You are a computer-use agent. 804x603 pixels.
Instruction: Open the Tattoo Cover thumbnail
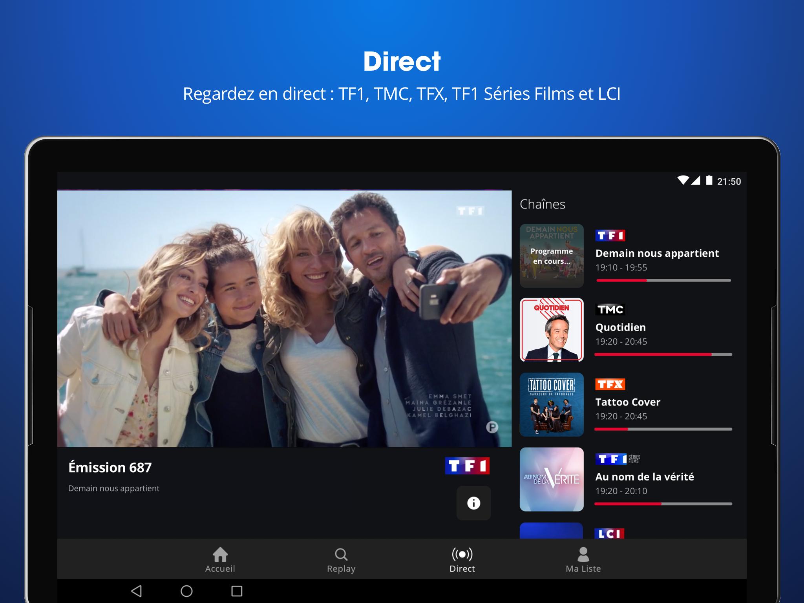click(552, 404)
